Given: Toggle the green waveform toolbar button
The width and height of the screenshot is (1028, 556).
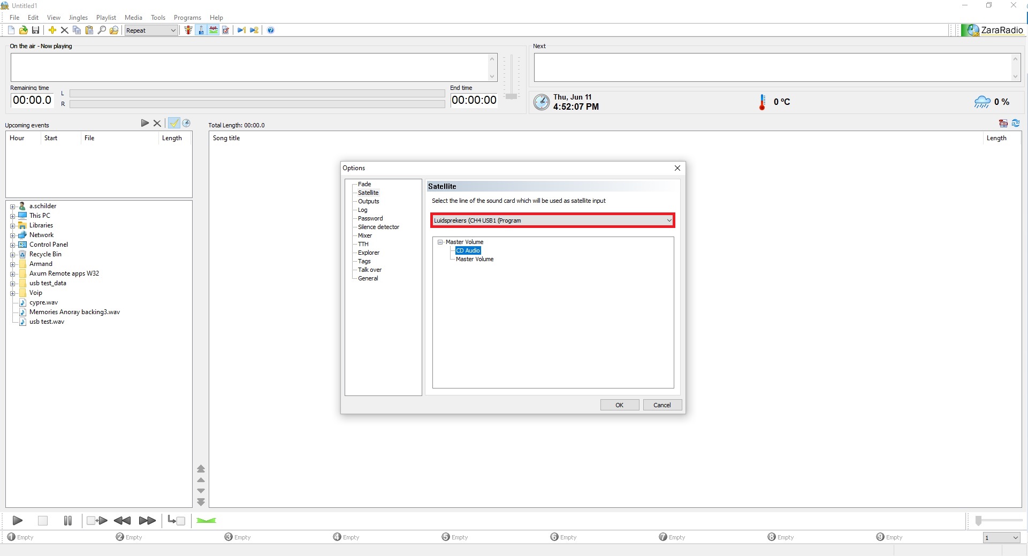Looking at the screenshot, I should tap(214, 31).
